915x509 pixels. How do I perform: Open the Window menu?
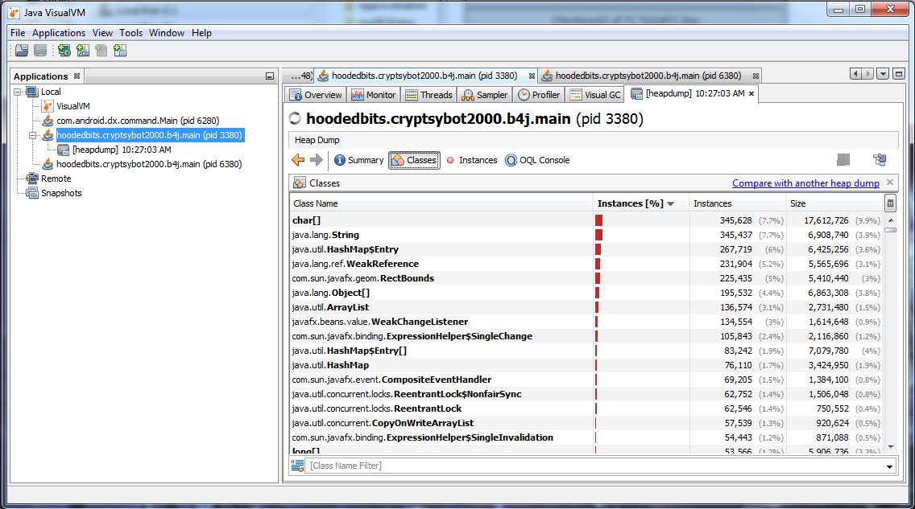pyautogui.click(x=166, y=33)
